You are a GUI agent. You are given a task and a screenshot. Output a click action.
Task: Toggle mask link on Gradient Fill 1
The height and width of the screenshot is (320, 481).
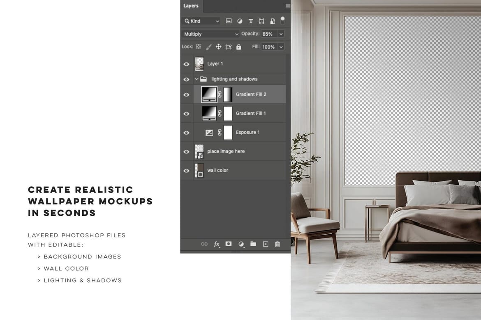click(x=220, y=113)
